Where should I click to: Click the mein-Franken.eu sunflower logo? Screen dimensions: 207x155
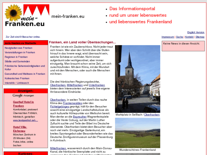tap(27, 15)
